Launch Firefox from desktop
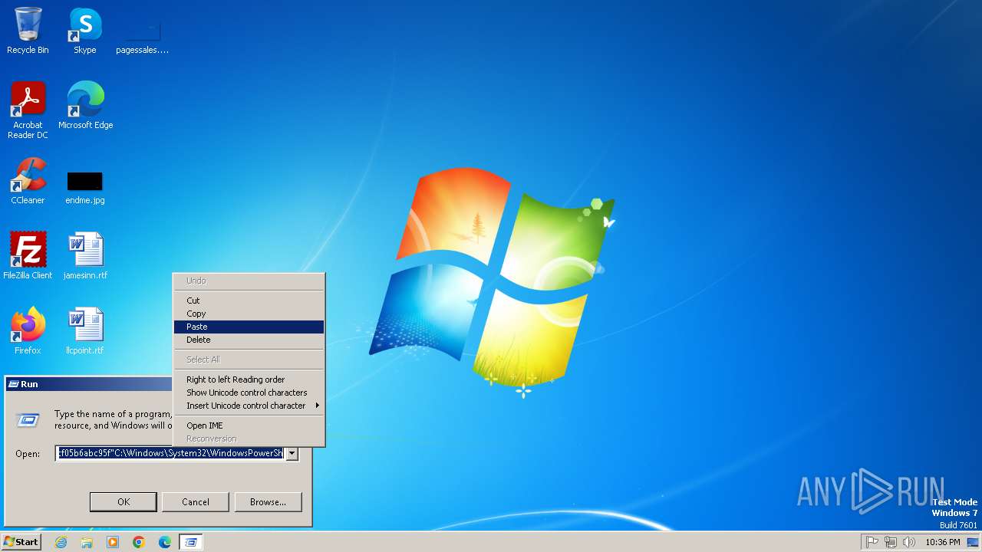The height and width of the screenshot is (552, 982). point(28,331)
